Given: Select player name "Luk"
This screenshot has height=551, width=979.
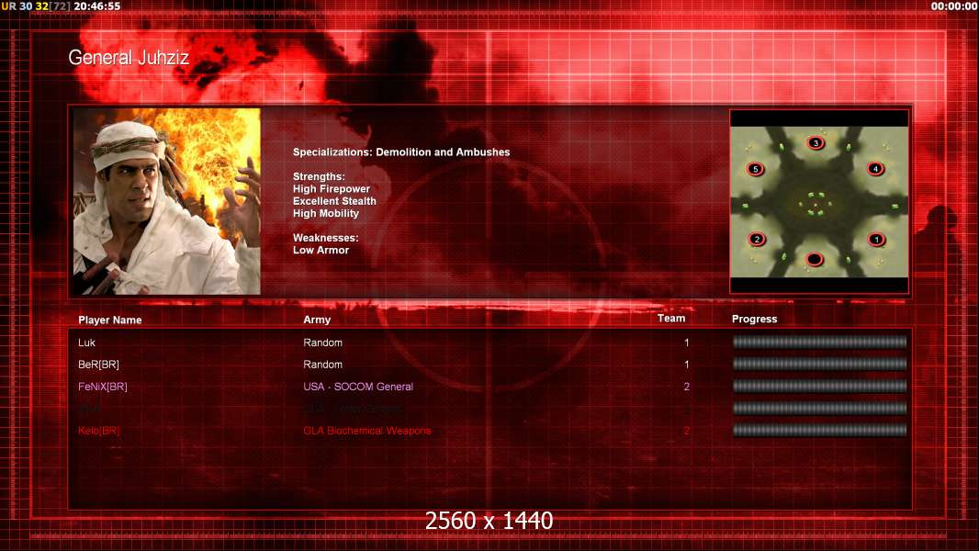Looking at the screenshot, I should pos(86,343).
